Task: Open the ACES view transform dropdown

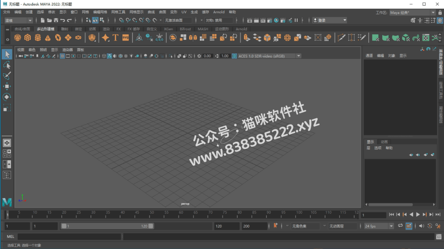Action: click(270, 56)
